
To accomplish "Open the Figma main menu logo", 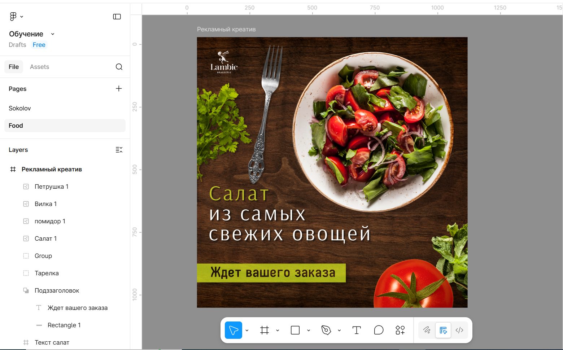I will [13, 16].
